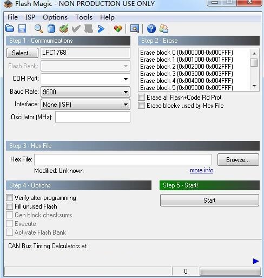Open the Tools menu
The height and width of the screenshot is (278, 264).
(84, 17)
